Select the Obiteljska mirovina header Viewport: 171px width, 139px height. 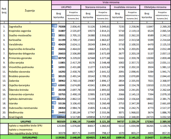(156, 7)
